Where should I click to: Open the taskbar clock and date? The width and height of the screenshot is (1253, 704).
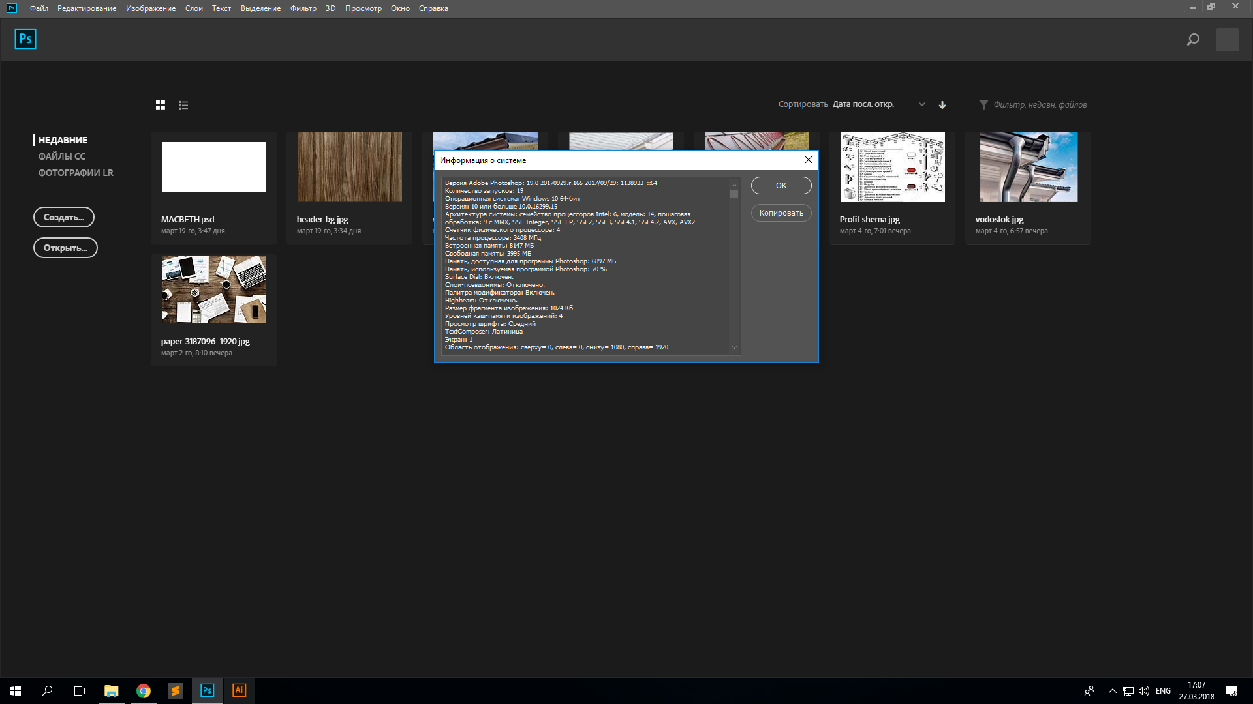pos(1196,691)
